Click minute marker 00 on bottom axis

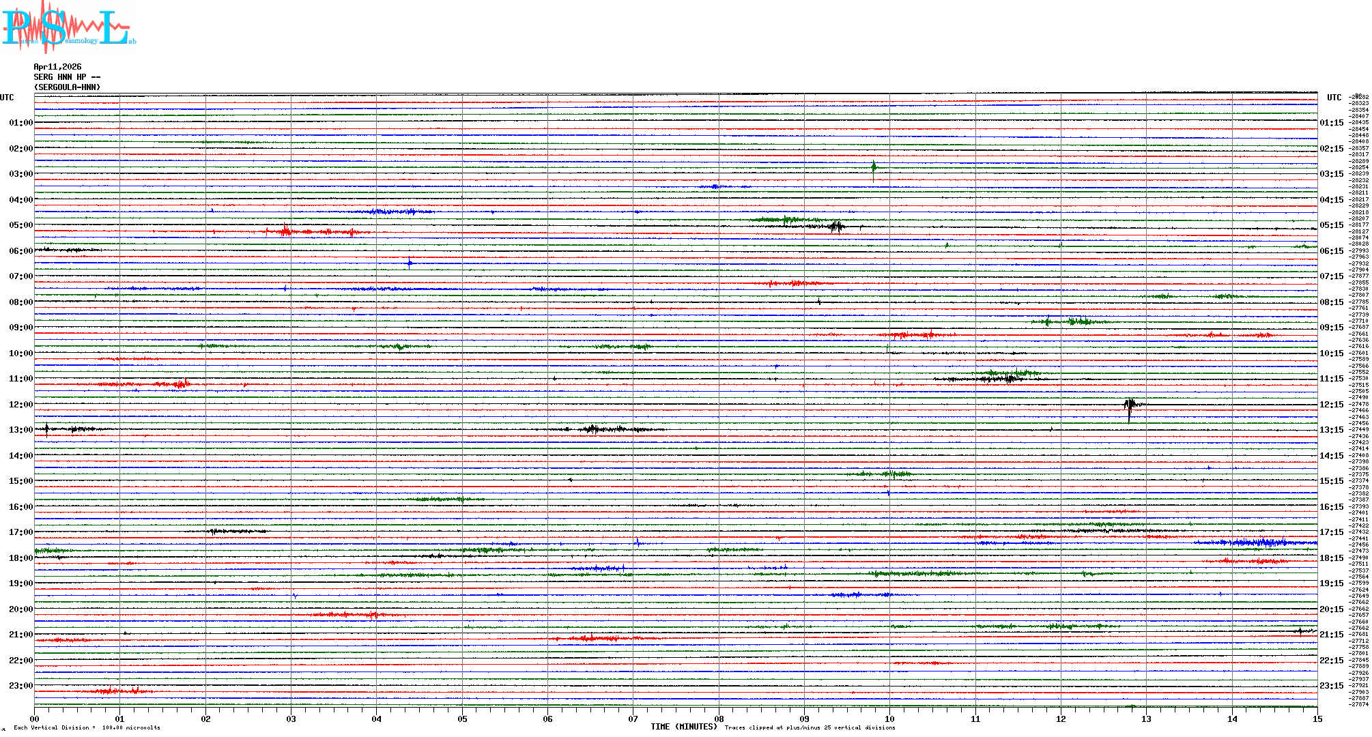35,719
